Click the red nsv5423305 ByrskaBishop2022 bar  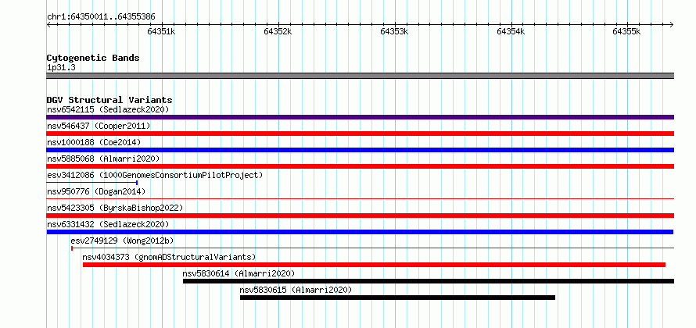pos(360,216)
